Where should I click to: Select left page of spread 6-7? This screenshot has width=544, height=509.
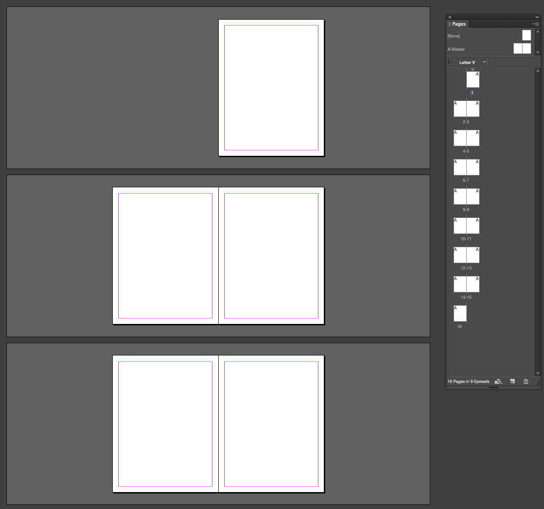(x=460, y=167)
